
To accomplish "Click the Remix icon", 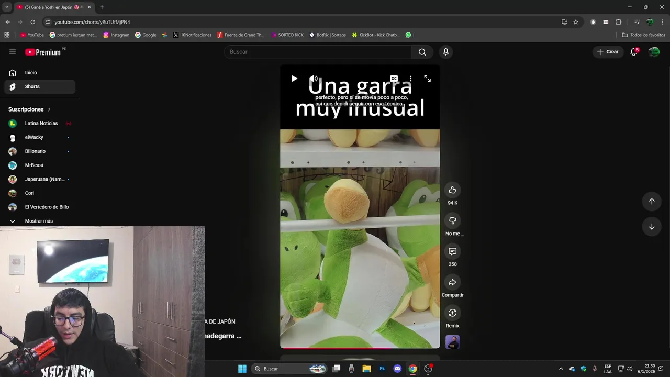I will point(453,313).
